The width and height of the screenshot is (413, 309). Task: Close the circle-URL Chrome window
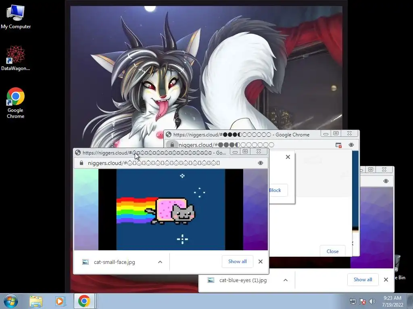coord(349,134)
